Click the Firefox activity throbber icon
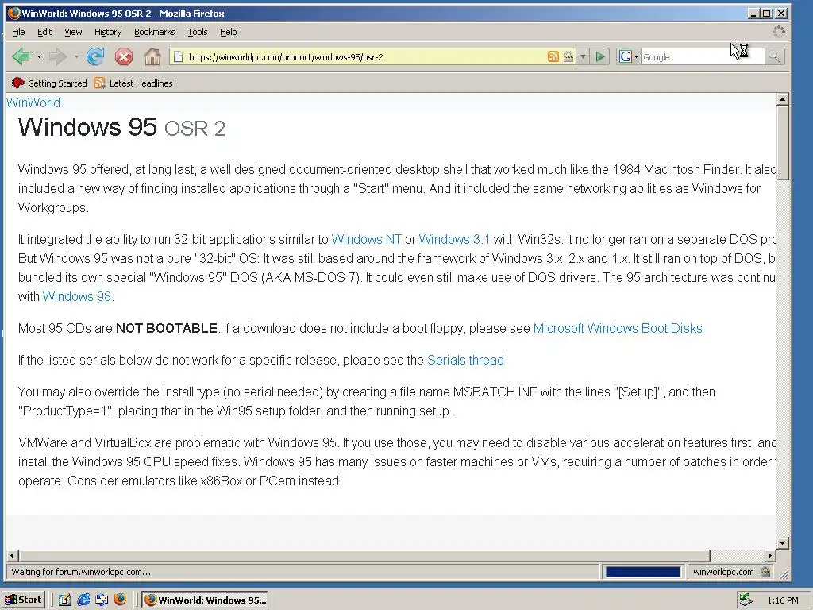813x610 pixels. [779, 32]
